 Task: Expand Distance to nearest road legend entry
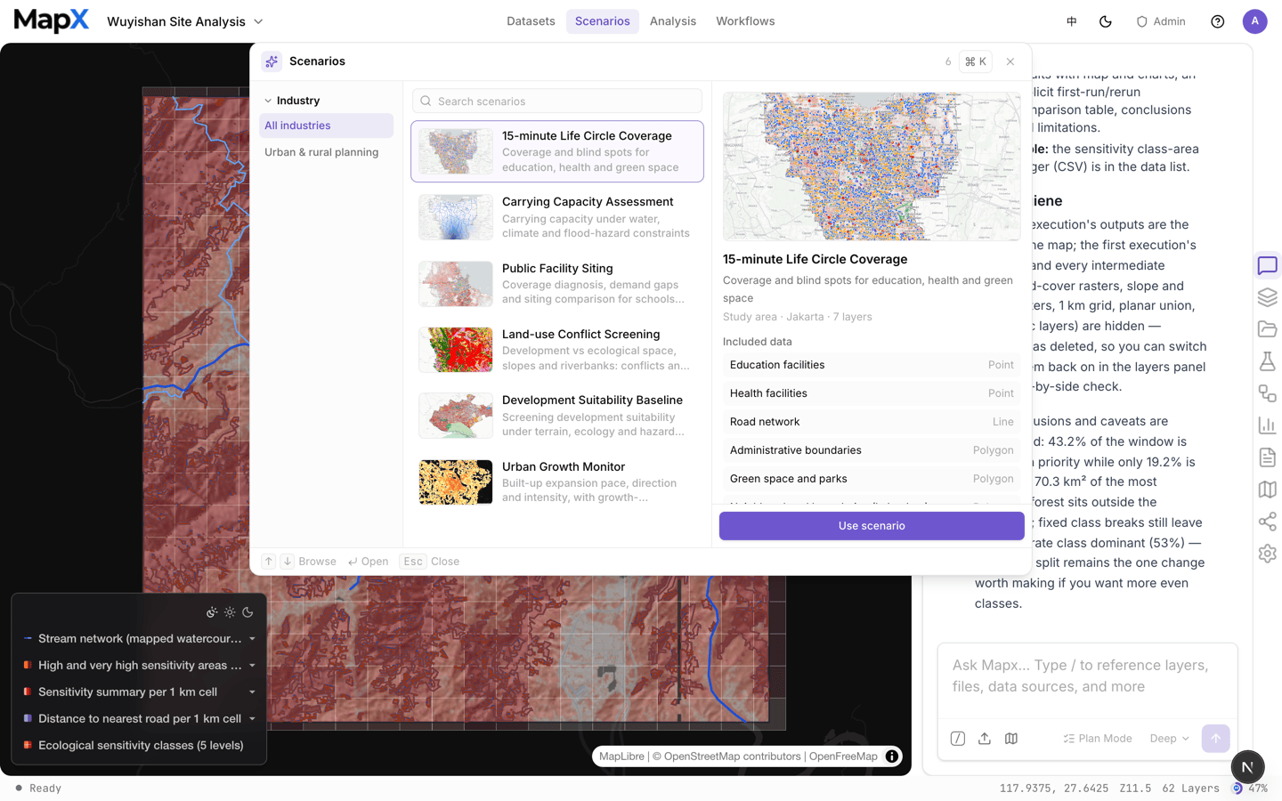(x=252, y=719)
